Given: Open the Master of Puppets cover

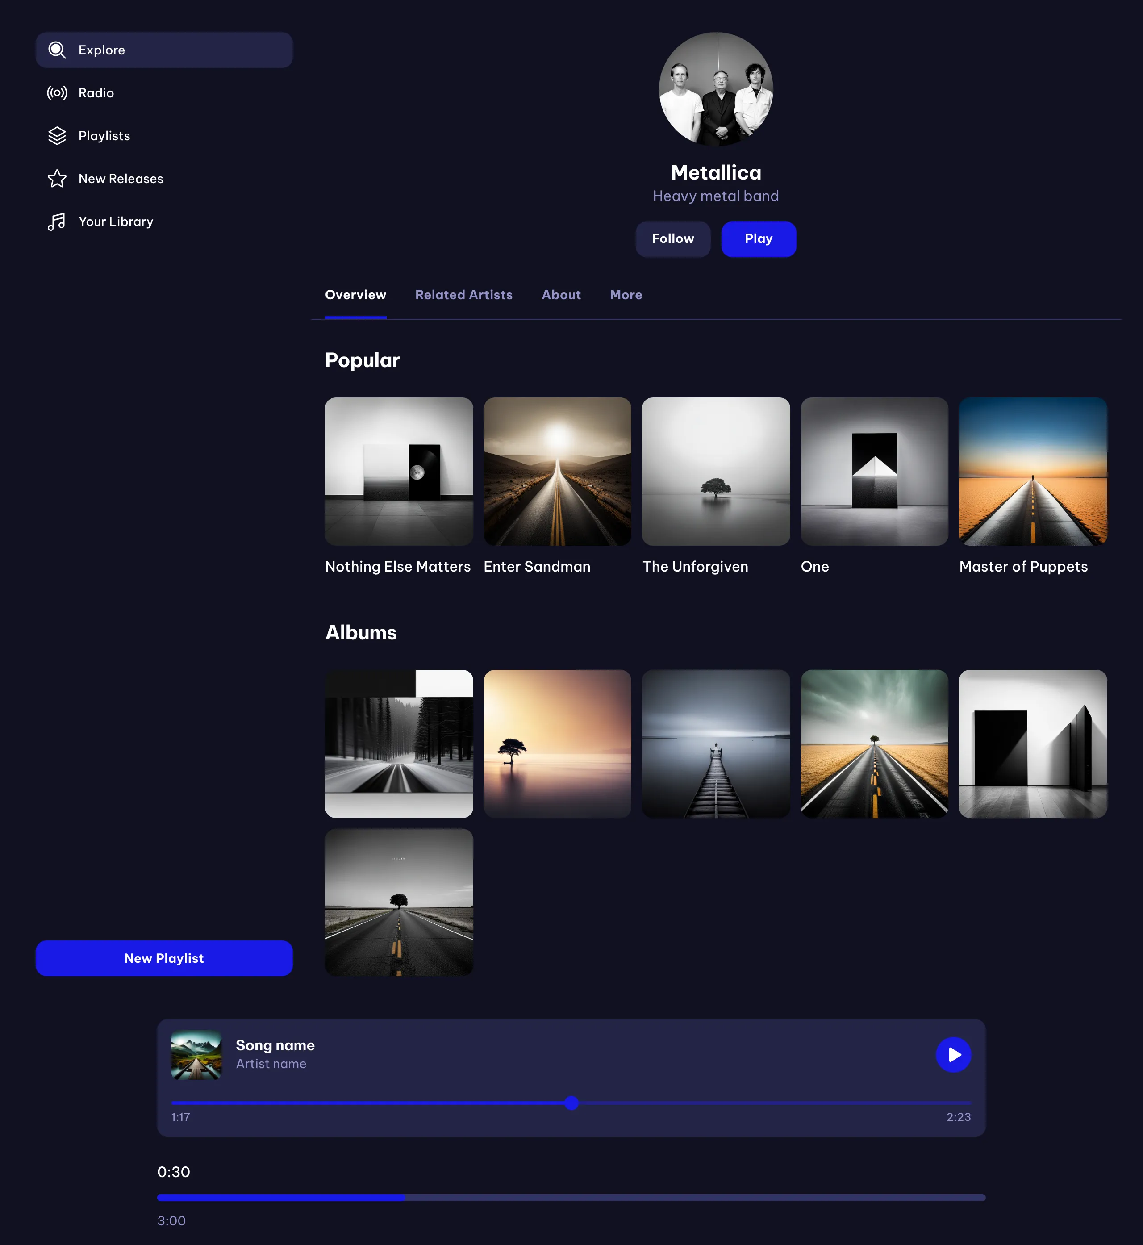Looking at the screenshot, I should point(1033,471).
